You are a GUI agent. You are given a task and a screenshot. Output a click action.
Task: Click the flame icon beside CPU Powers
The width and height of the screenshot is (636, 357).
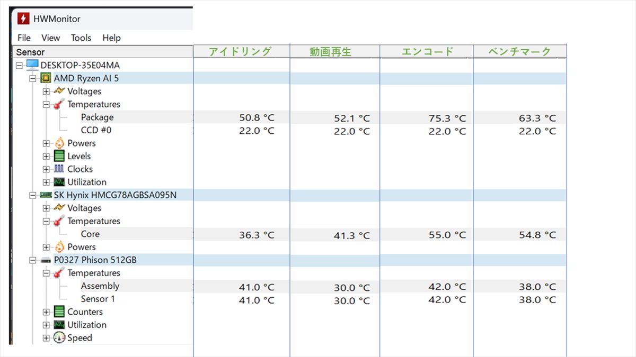(59, 143)
